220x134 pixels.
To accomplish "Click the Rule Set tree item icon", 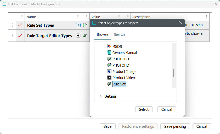I will click(x=109, y=84).
